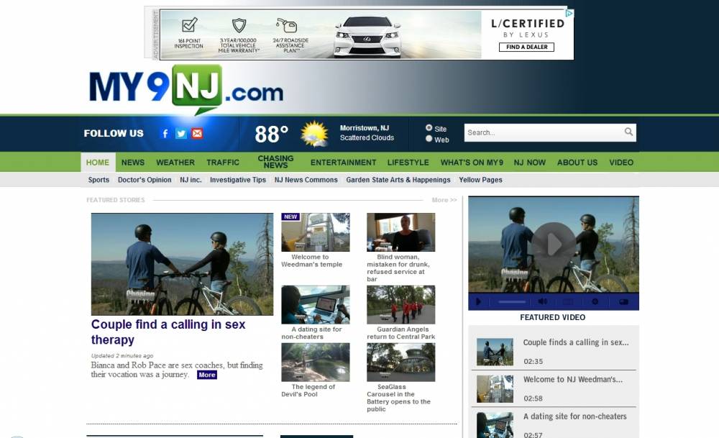Select the Site search radio button
The image size is (719, 438).
coord(429,128)
